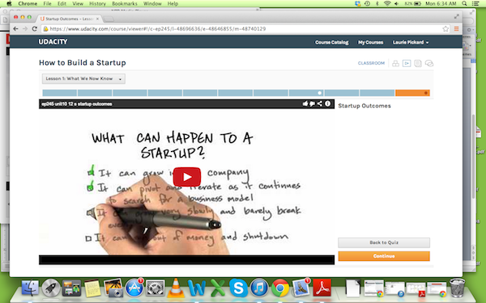The width and height of the screenshot is (486, 303).
Task: Open the Lesson 1: What We Now Know dropdown
Action: click(83, 78)
